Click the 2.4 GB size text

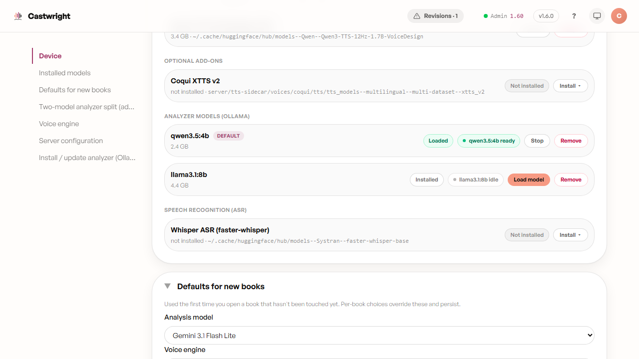(x=180, y=147)
